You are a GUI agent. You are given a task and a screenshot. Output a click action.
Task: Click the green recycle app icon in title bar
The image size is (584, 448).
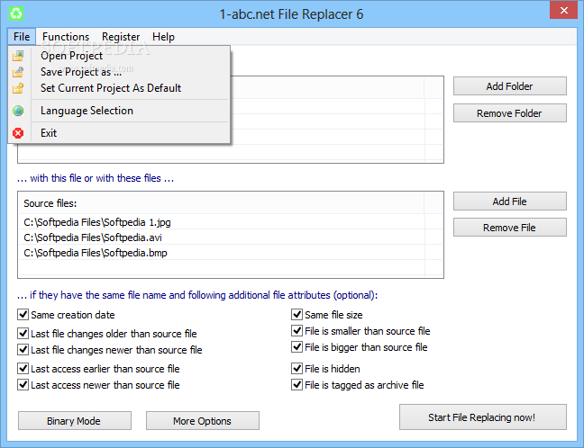16,13
